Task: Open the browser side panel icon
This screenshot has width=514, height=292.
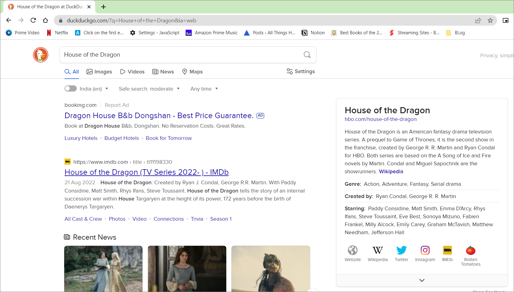Action: pos(506,21)
